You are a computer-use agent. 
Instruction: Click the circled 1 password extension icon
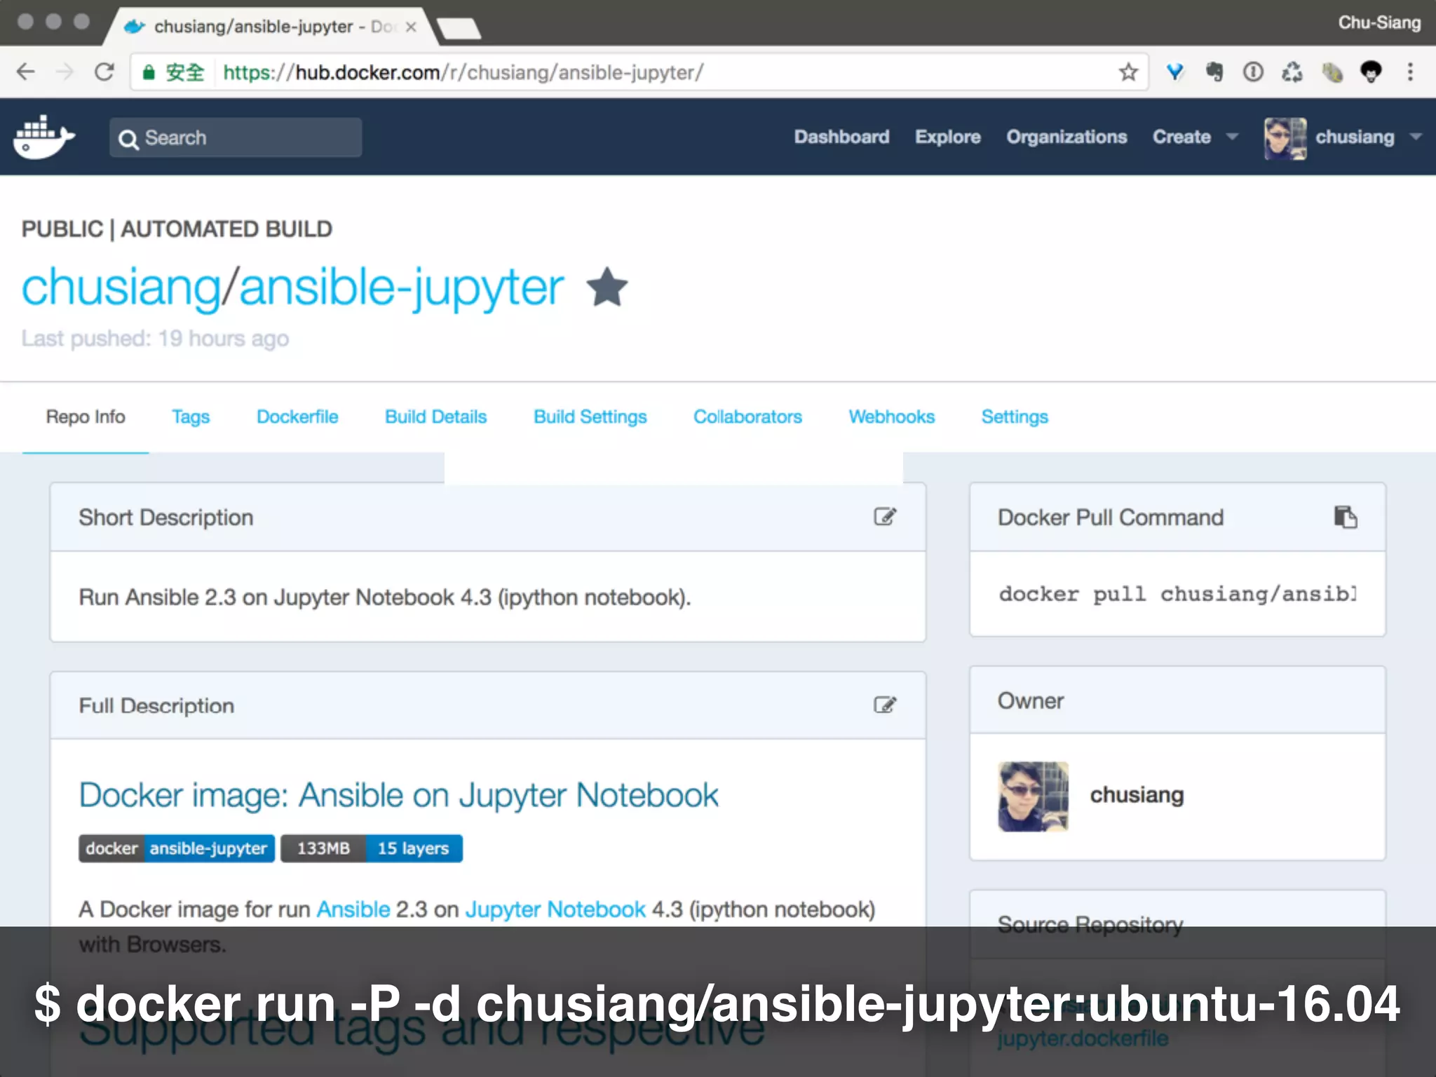coord(1253,72)
